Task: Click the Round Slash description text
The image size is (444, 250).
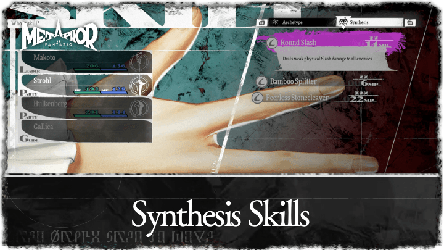Action: pos(328,59)
